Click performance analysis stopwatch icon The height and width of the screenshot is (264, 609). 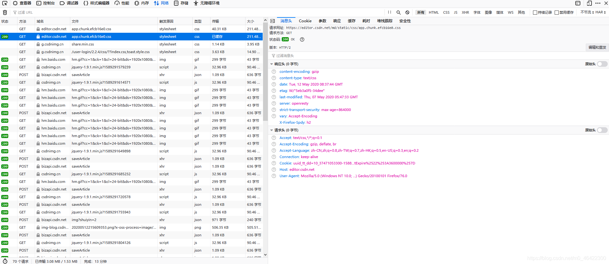coord(5,261)
